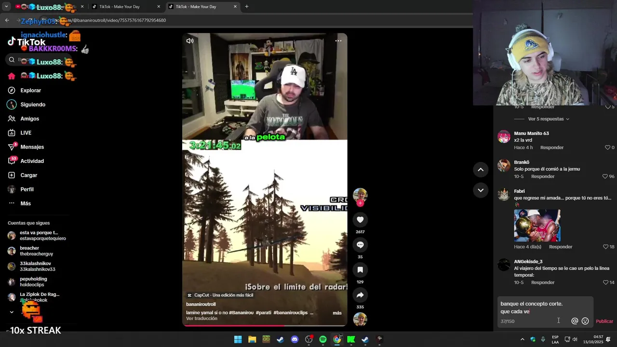Seek the video progress bar
The image size is (617, 347).
pyautogui.click(x=265, y=325)
